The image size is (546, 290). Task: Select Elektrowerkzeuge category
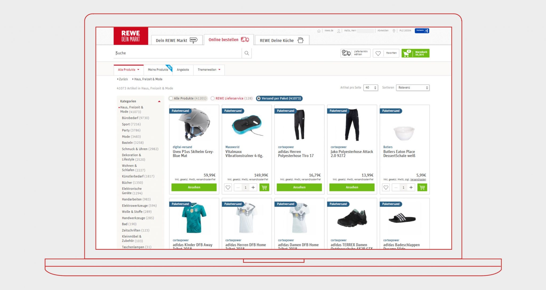tap(139, 206)
